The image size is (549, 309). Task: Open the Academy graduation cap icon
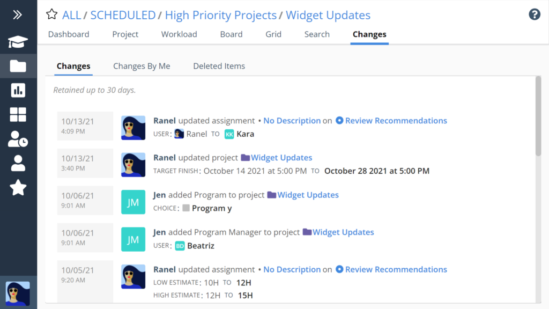click(18, 42)
